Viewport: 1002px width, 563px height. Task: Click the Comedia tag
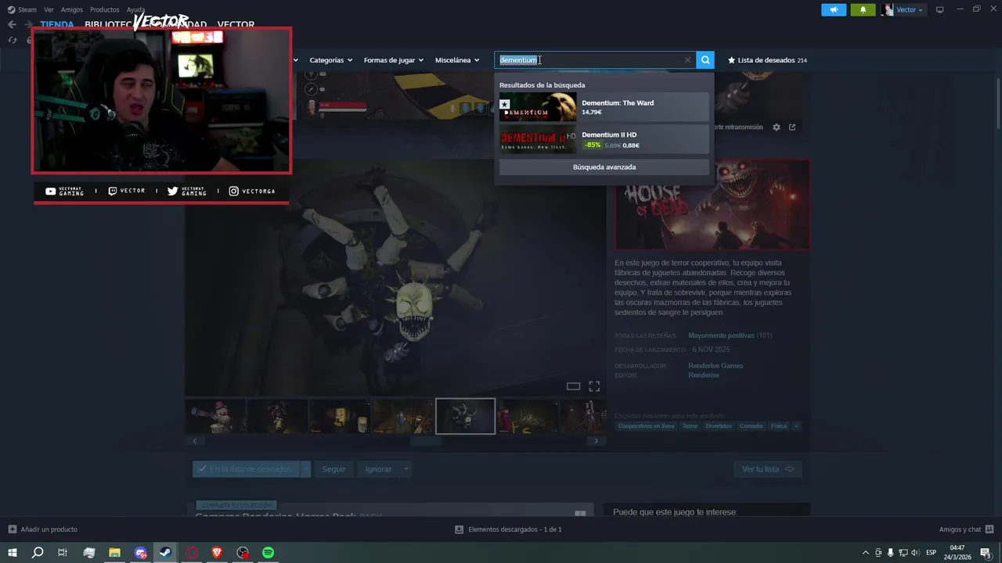(751, 426)
